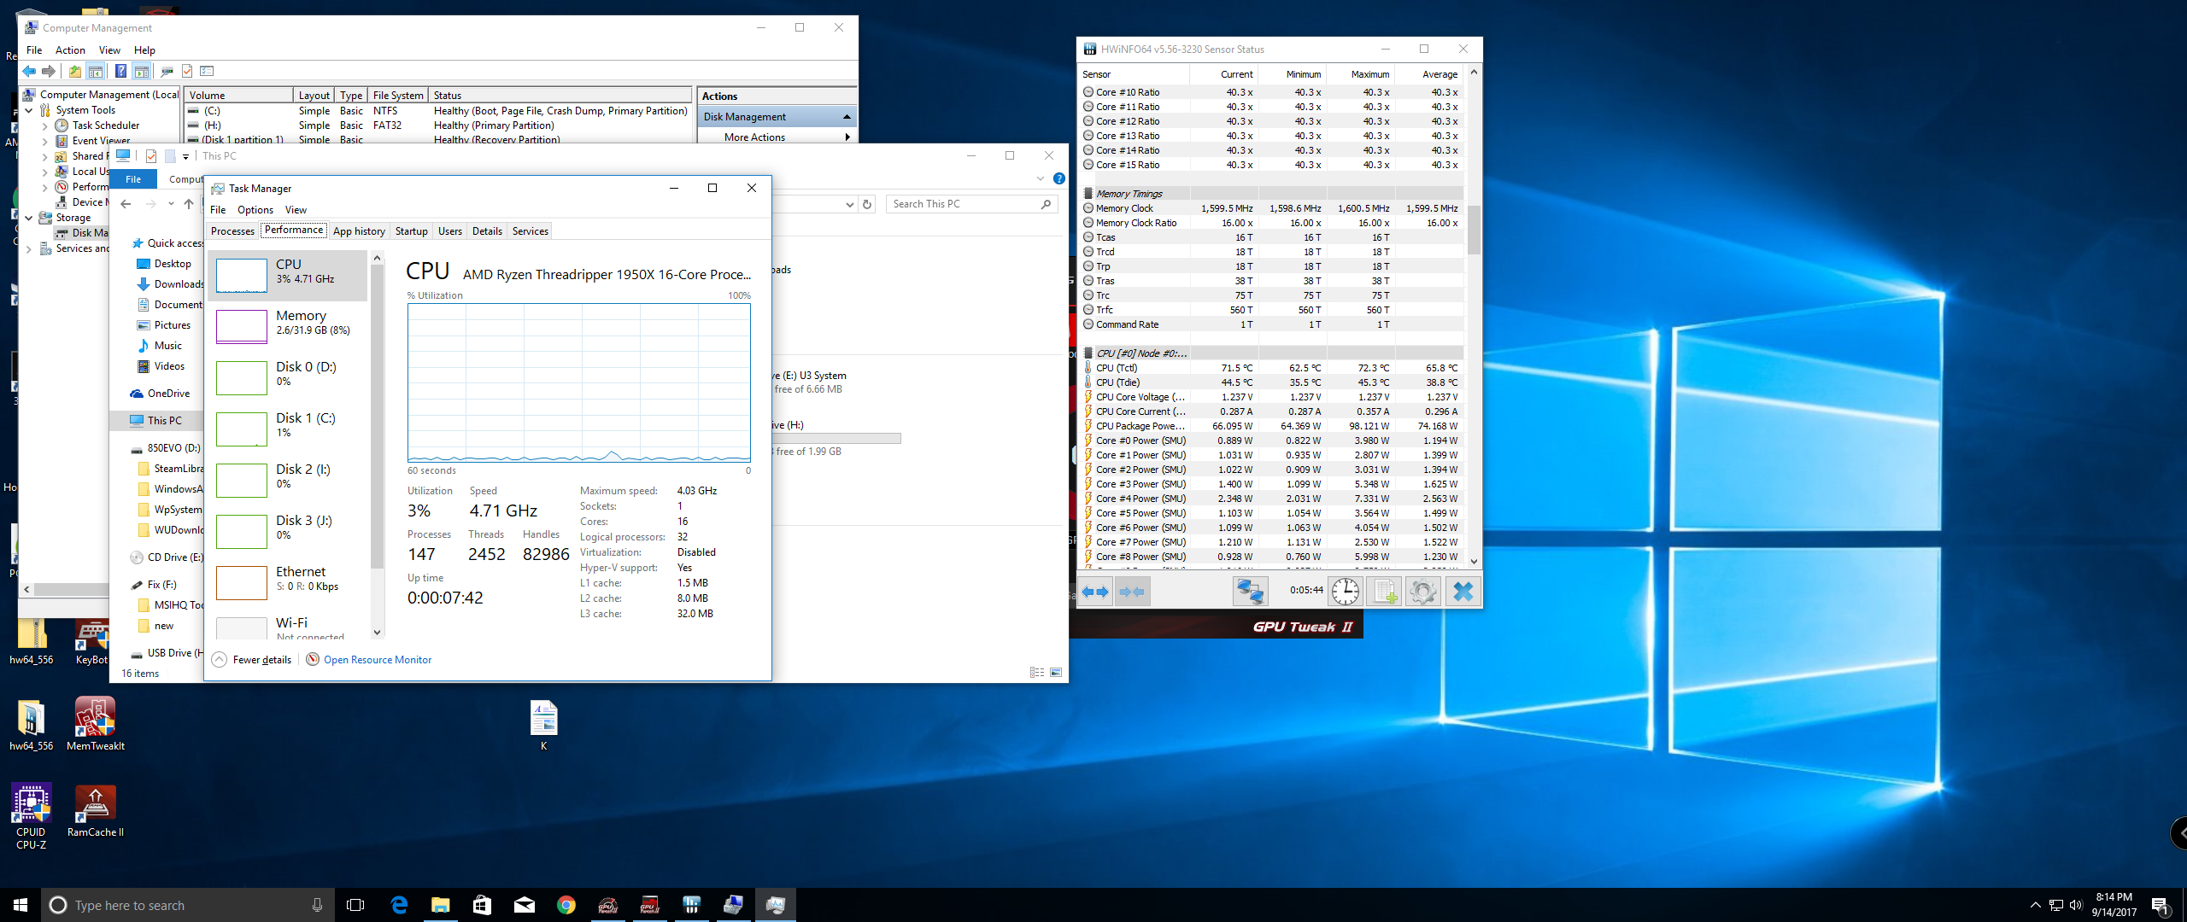The width and height of the screenshot is (2187, 922).
Task: Collapse Storage tree node
Action: coord(29,218)
